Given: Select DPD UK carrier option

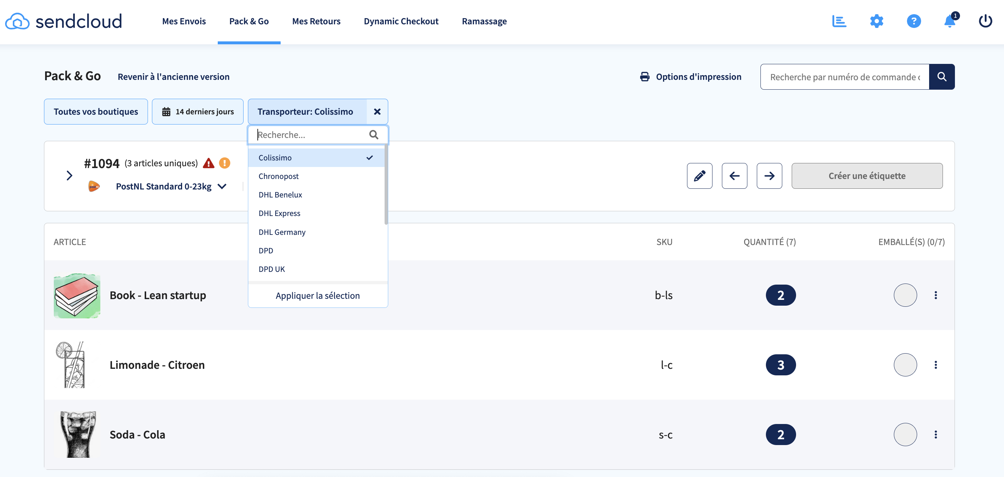Looking at the screenshot, I should tap(316, 269).
